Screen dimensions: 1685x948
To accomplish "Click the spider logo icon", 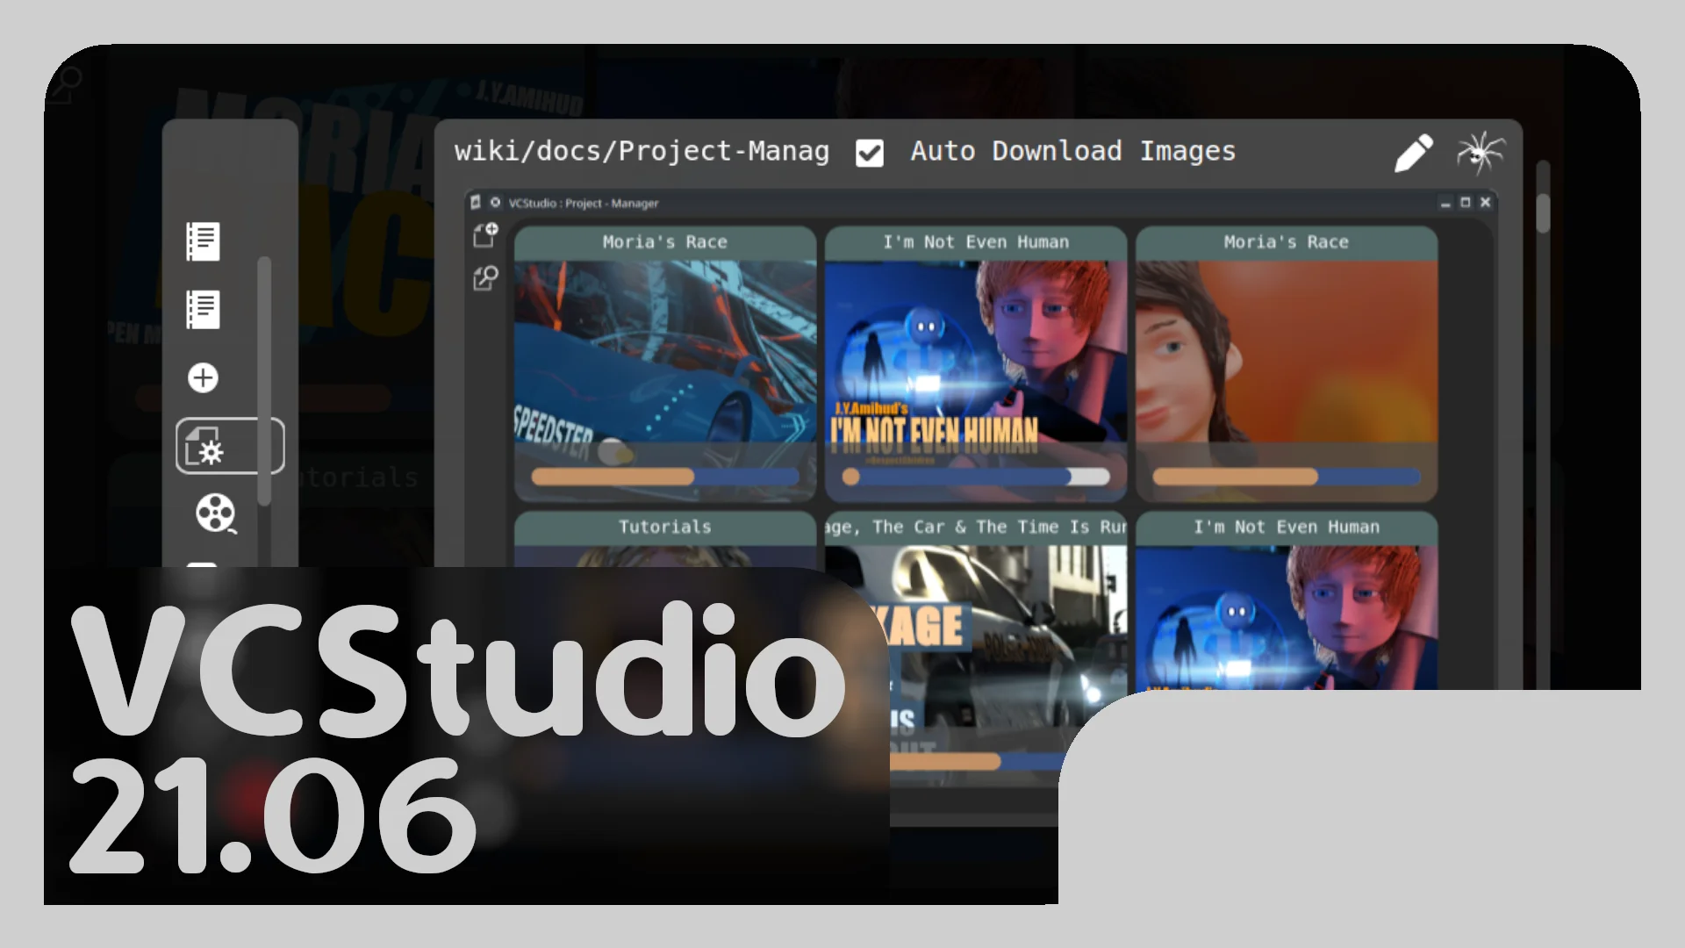I will [1481, 153].
